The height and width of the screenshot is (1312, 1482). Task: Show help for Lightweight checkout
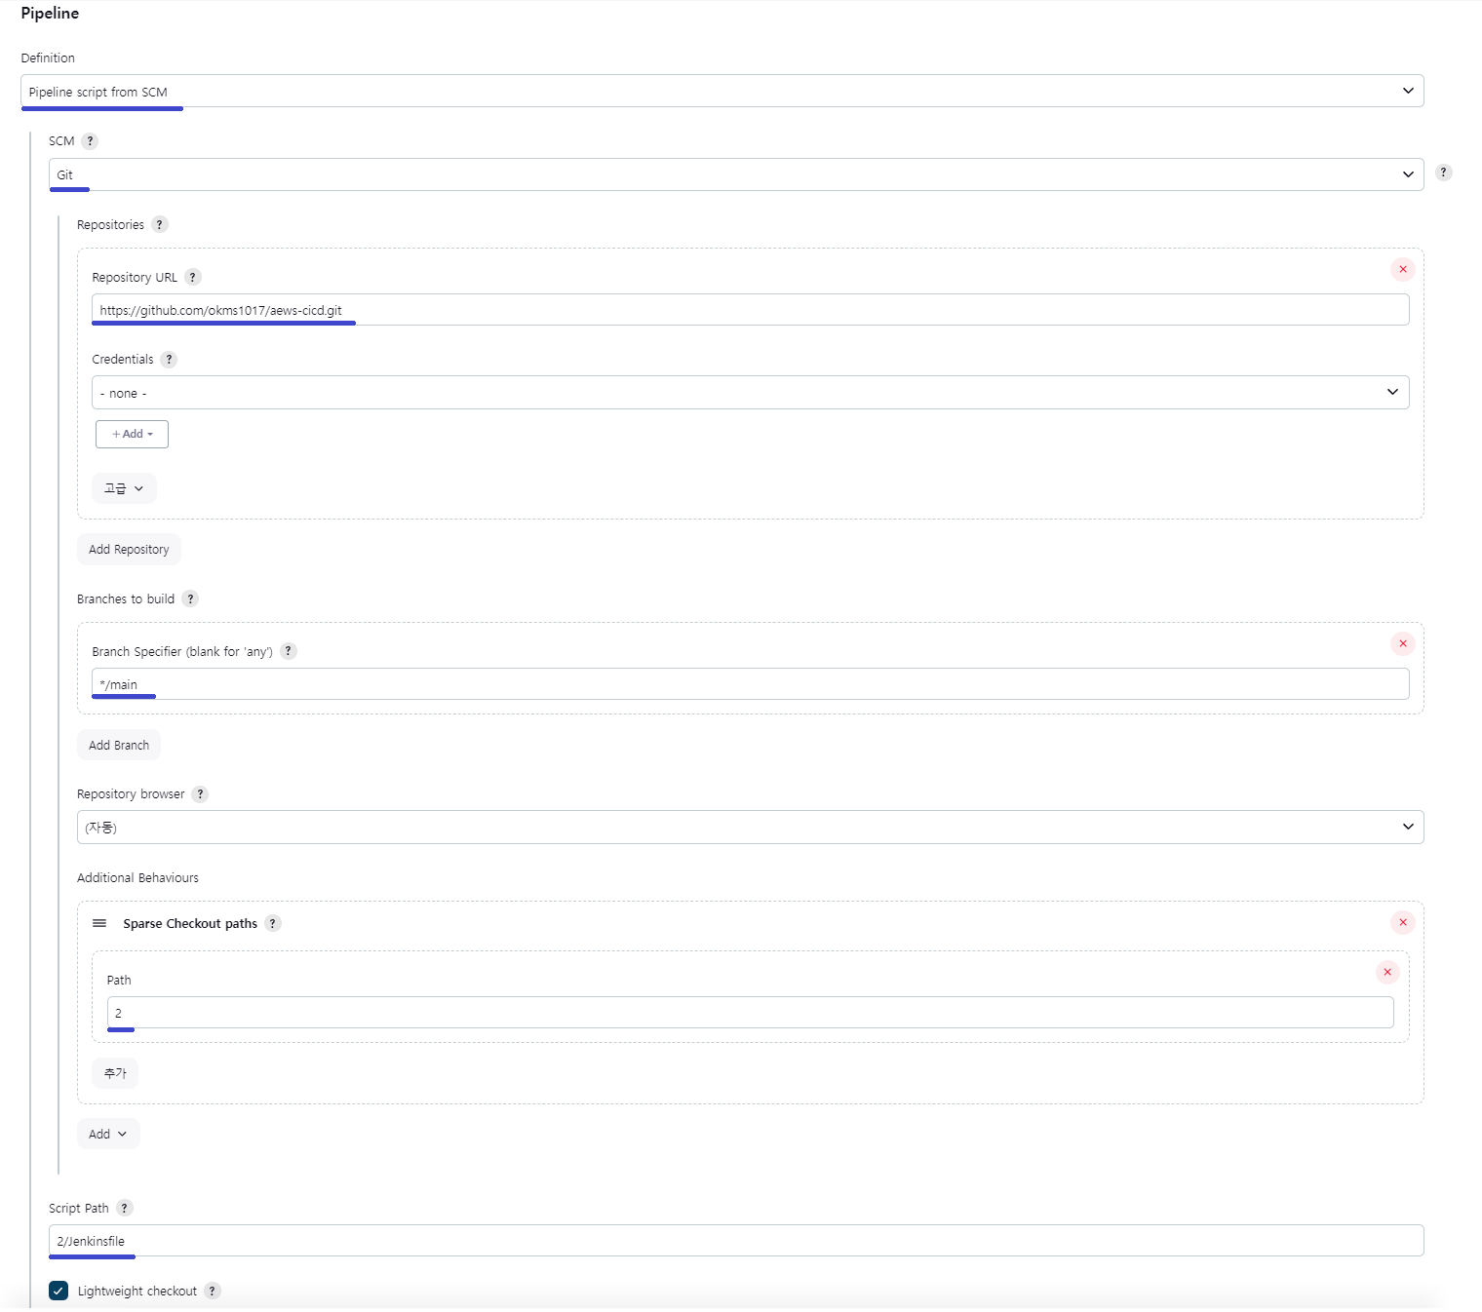click(213, 1292)
